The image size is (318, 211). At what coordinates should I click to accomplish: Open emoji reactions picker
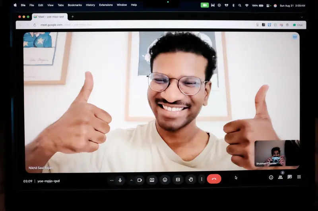[x=165, y=180]
